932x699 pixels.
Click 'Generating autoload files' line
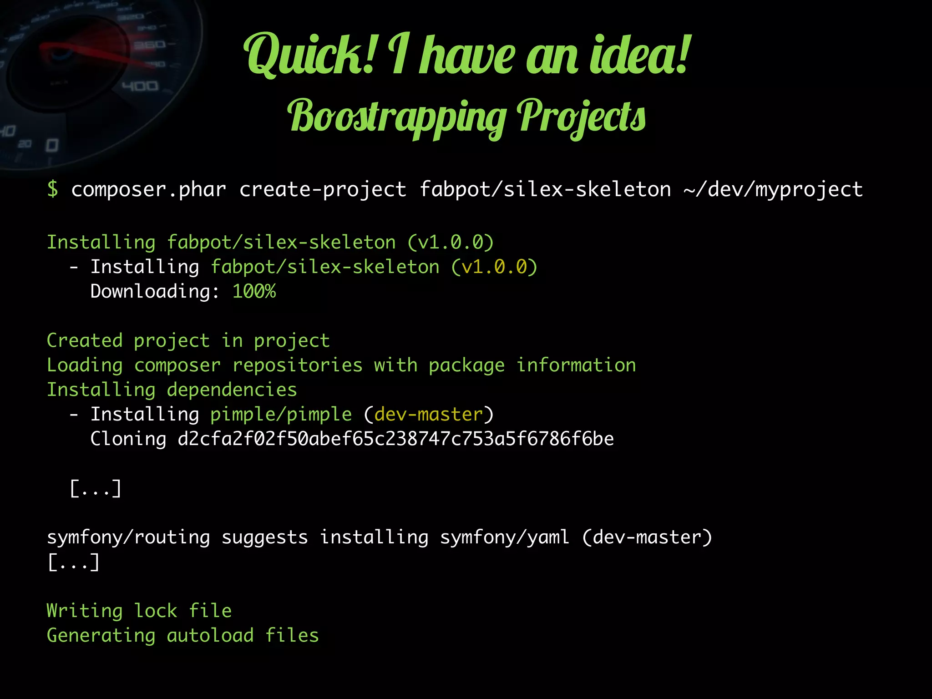click(183, 636)
